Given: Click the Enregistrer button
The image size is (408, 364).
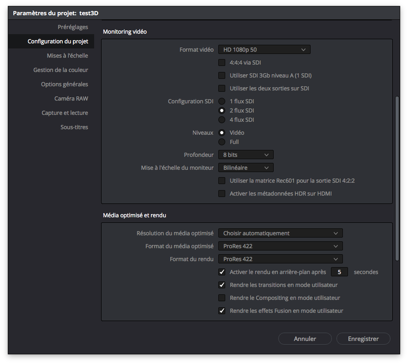Looking at the screenshot, I should tap(363, 339).
